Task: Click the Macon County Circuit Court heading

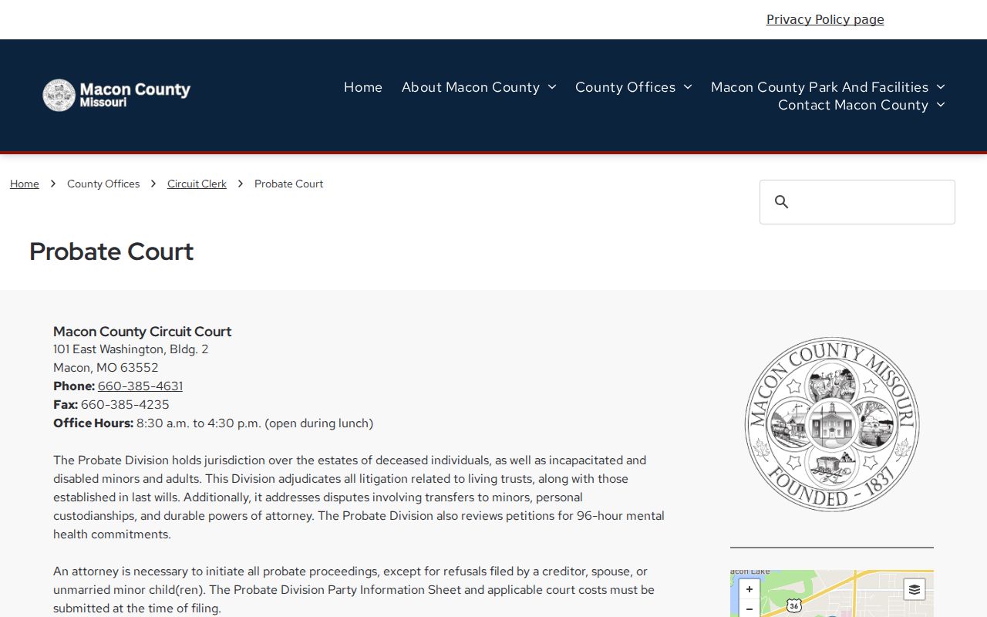Action: (x=142, y=331)
